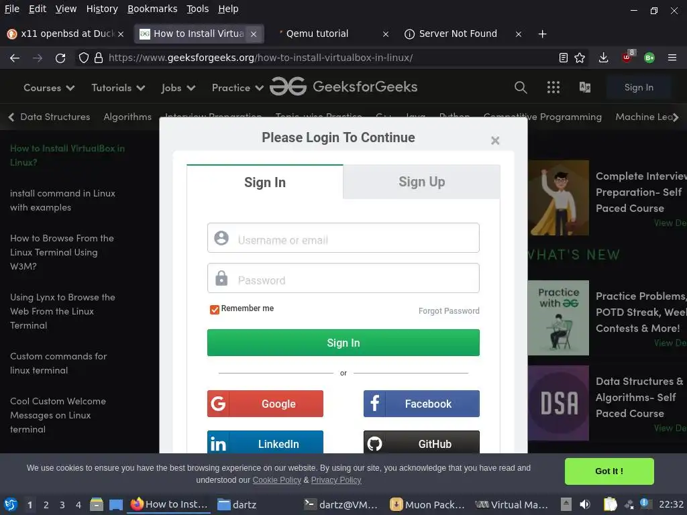Expand the Courses dropdown
This screenshot has width=687, height=515.
48,88
